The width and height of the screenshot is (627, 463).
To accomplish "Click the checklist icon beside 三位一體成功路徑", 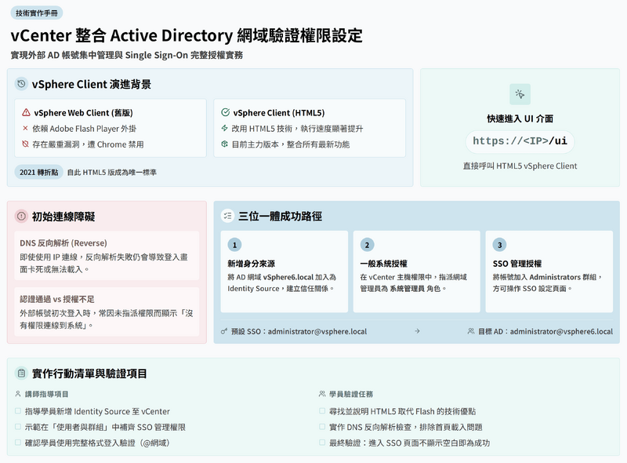I will [x=227, y=216].
